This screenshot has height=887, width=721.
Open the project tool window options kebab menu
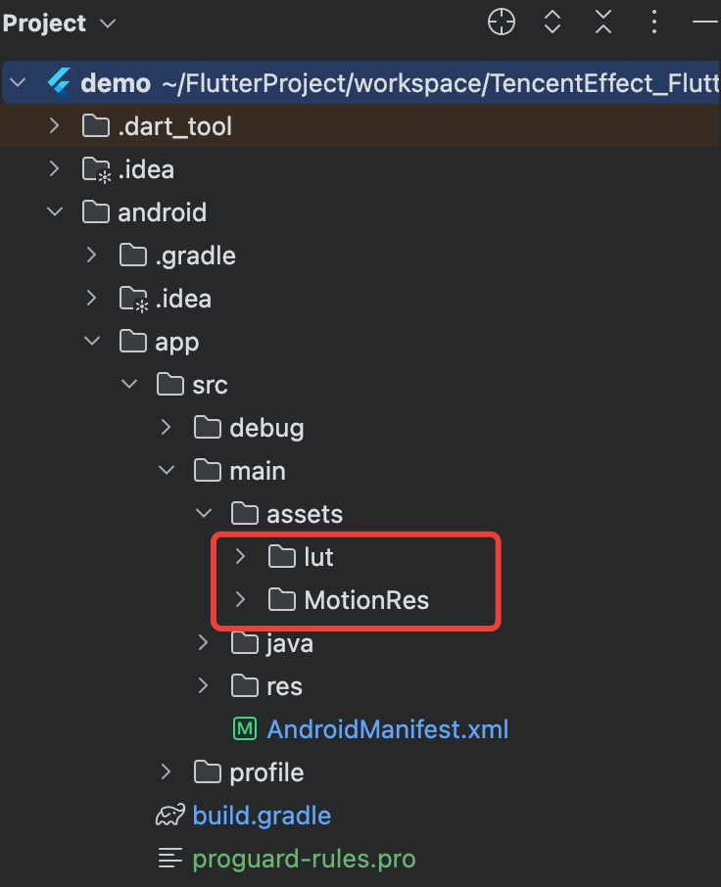coord(653,22)
